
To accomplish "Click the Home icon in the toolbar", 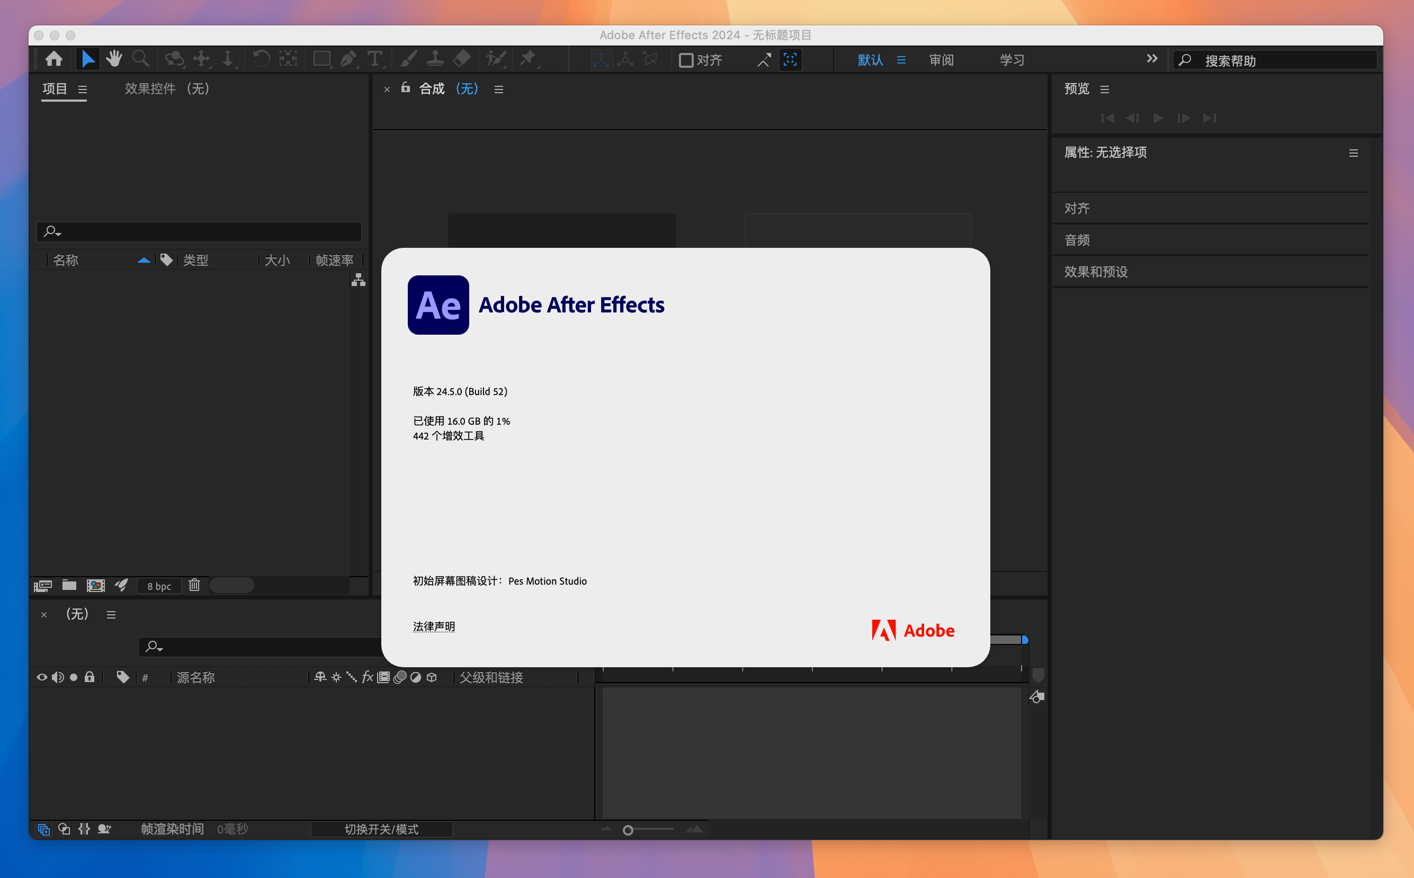I will coord(54,59).
